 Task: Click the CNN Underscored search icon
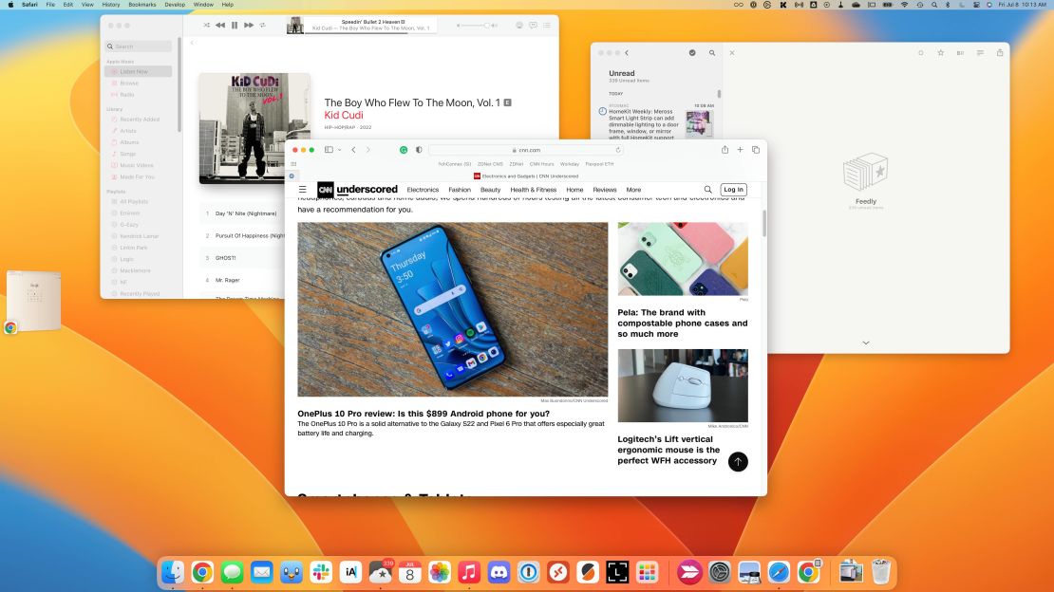click(707, 190)
